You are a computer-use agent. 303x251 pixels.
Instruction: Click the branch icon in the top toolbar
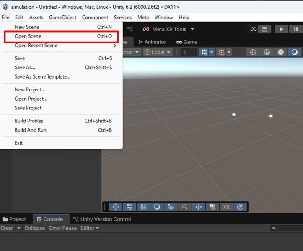coord(130,29)
